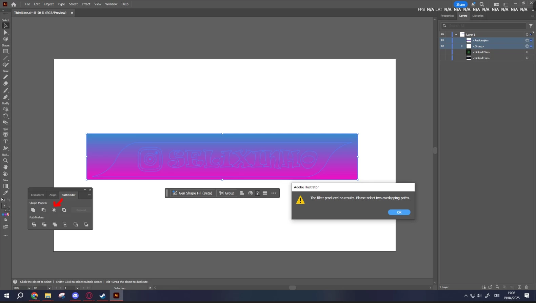Viewport: 536px width, 303px height.
Task: Click Delete Selection trash in Layers panel
Action: [527, 287]
